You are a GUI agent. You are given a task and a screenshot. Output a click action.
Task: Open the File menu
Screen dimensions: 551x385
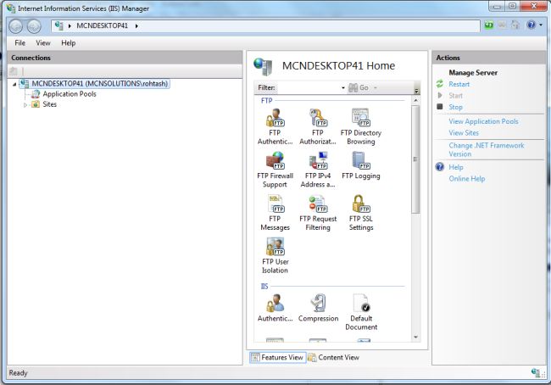19,43
